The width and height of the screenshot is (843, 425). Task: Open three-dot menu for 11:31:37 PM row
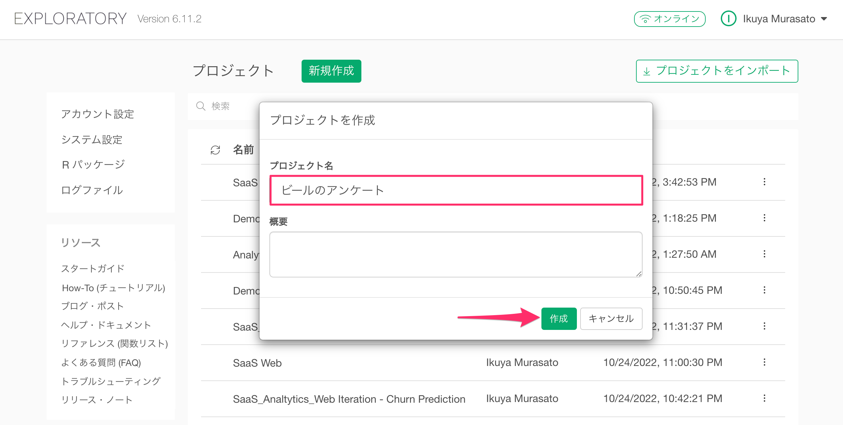pos(764,326)
